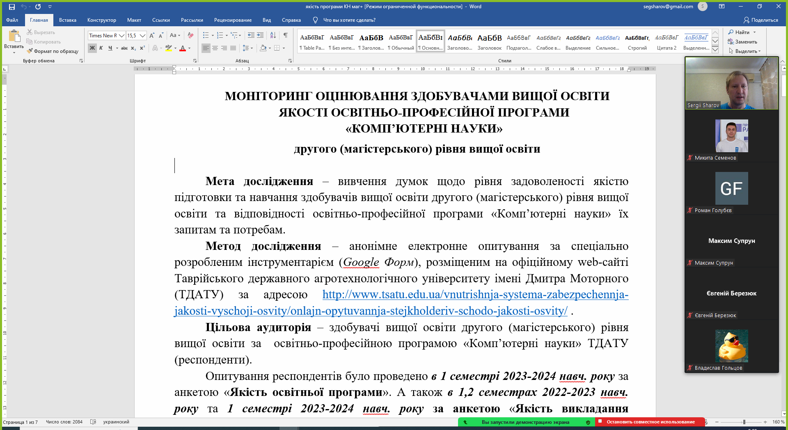Open the Times New Roman font name dropdown
The width and height of the screenshot is (788, 430).
pos(121,36)
